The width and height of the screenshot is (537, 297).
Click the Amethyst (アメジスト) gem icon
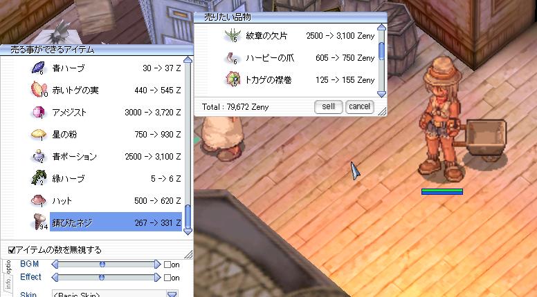pos(38,112)
